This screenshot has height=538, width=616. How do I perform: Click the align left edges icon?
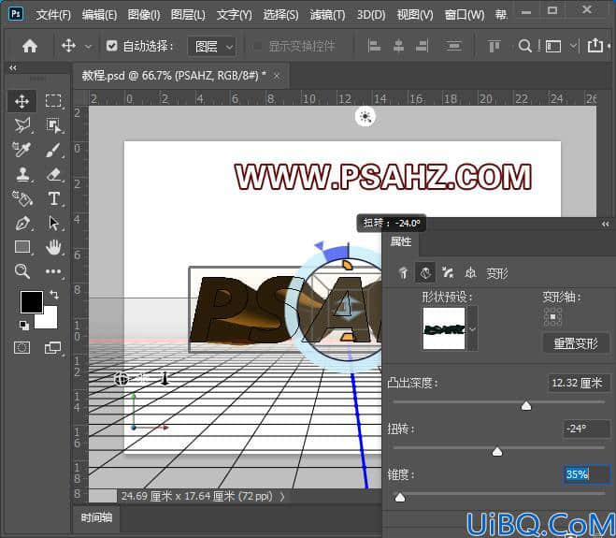point(374,46)
